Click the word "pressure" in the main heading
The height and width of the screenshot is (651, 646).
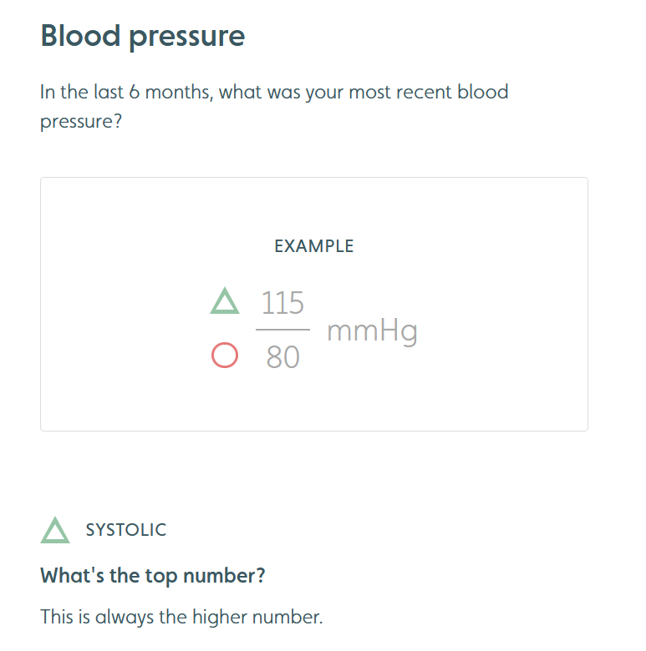click(x=187, y=38)
